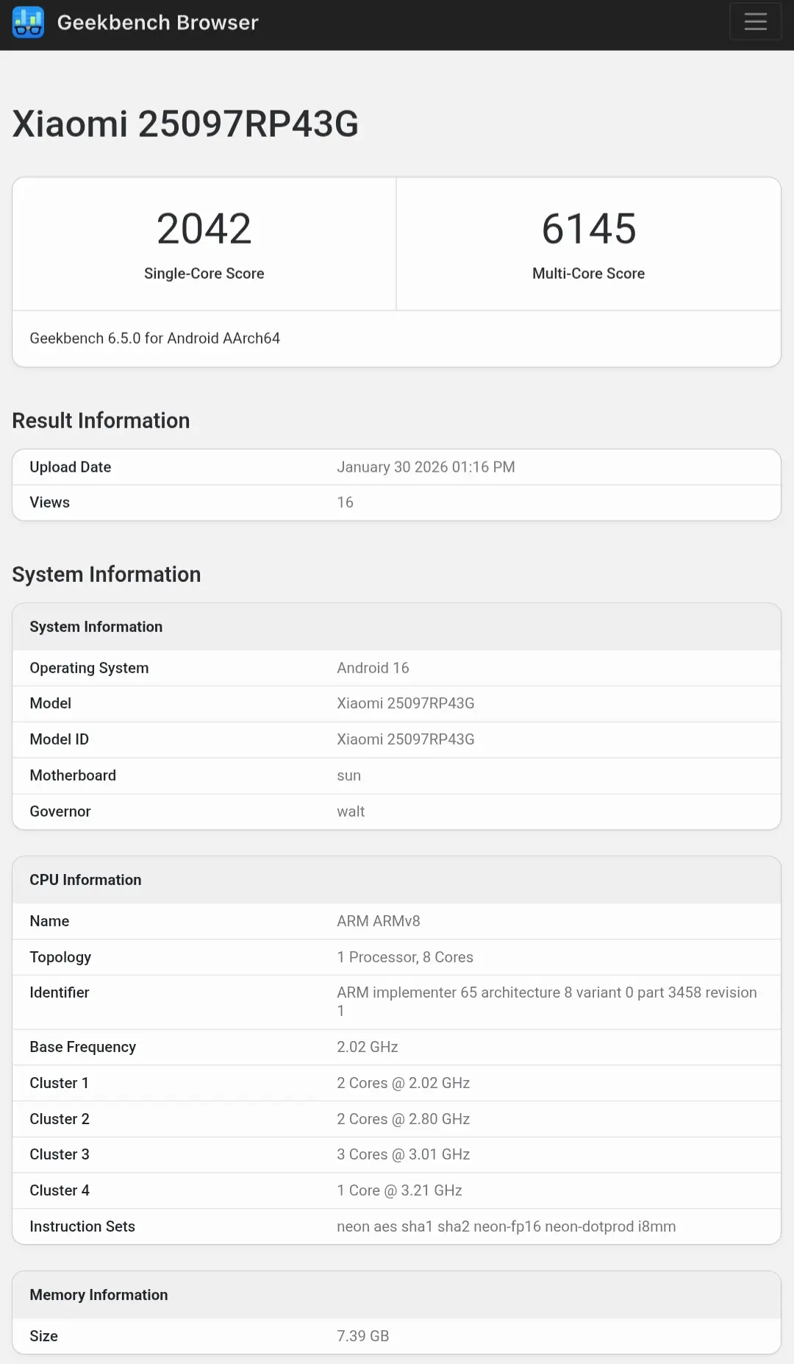Click the ARM ARMv8 CPU name

pos(378,921)
